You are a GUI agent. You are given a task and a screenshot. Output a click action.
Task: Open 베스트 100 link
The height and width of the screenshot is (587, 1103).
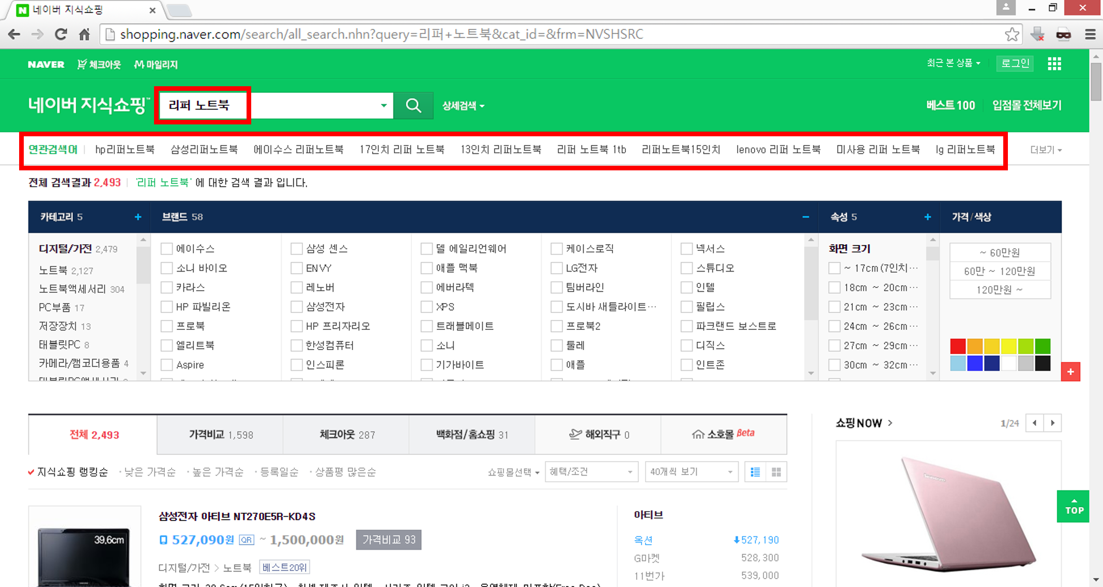coord(950,105)
